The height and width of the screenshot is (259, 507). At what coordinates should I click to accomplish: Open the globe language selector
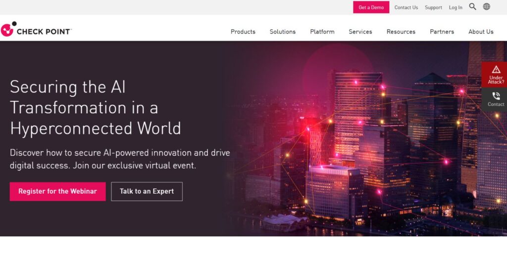(486, 7)
